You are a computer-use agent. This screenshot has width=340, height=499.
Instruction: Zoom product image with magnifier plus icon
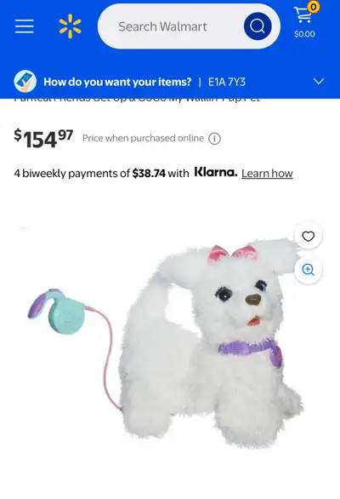[x=308, y=270]
